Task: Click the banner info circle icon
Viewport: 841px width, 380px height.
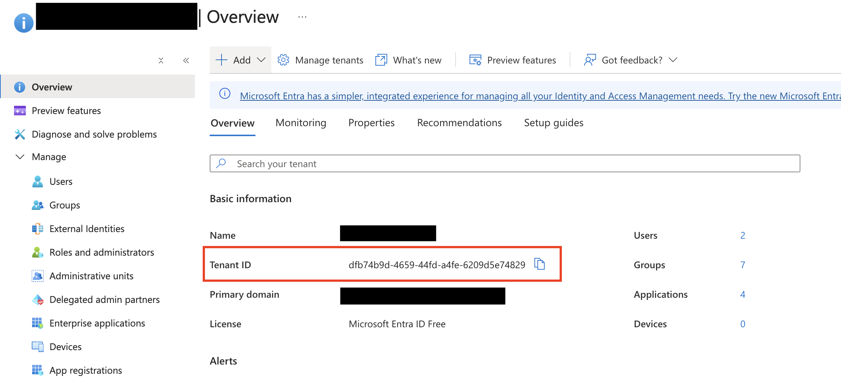Action: coord(225,94)
